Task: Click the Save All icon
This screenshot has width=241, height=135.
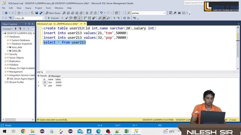Action: click(x=41, y=13)
